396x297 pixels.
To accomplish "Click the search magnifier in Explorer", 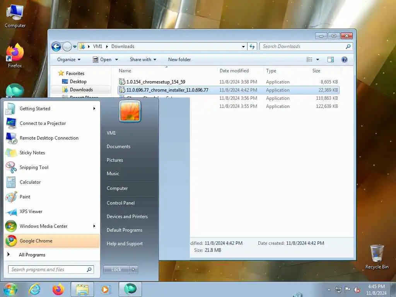I will (348, 46).
